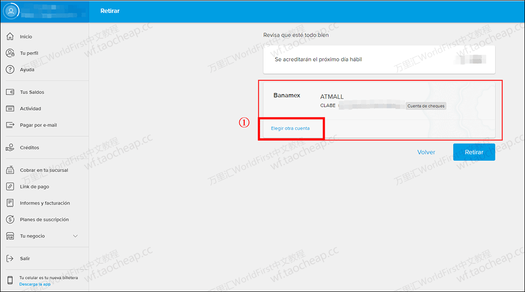The height and width of the screenshot is (292, 525).
Task: Select Cobrar en tu sucursal
Action: [x=44, y=170]
